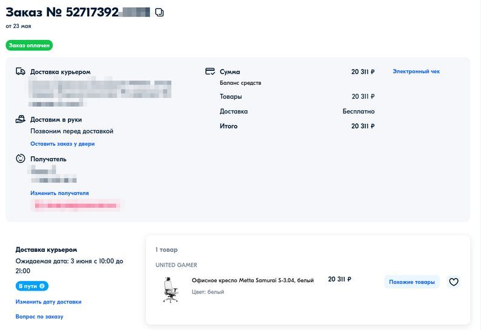Copy the order number with the copy icon
The width and height of the screenshot is (481, 330).
point(159,12)
